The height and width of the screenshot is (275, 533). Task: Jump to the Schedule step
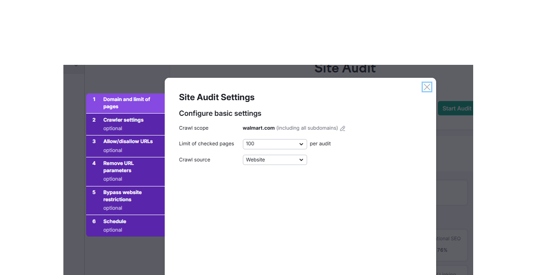(125, 225)
